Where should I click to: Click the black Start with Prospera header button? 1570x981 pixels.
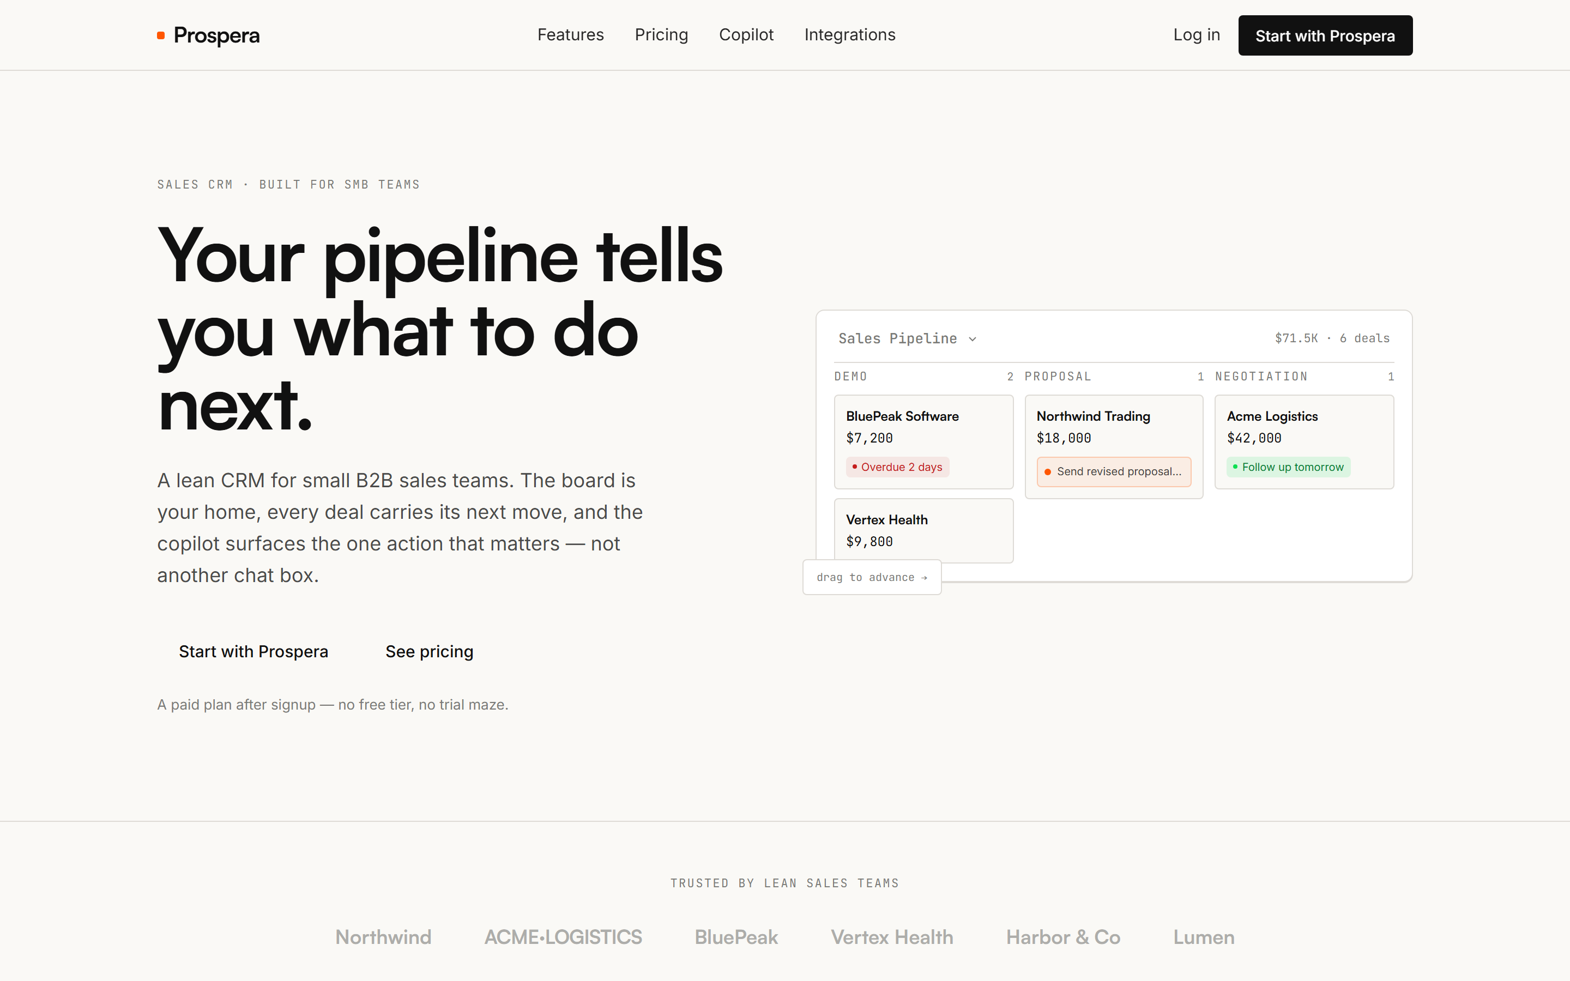pyautogui.click(x=1325, y=35)
